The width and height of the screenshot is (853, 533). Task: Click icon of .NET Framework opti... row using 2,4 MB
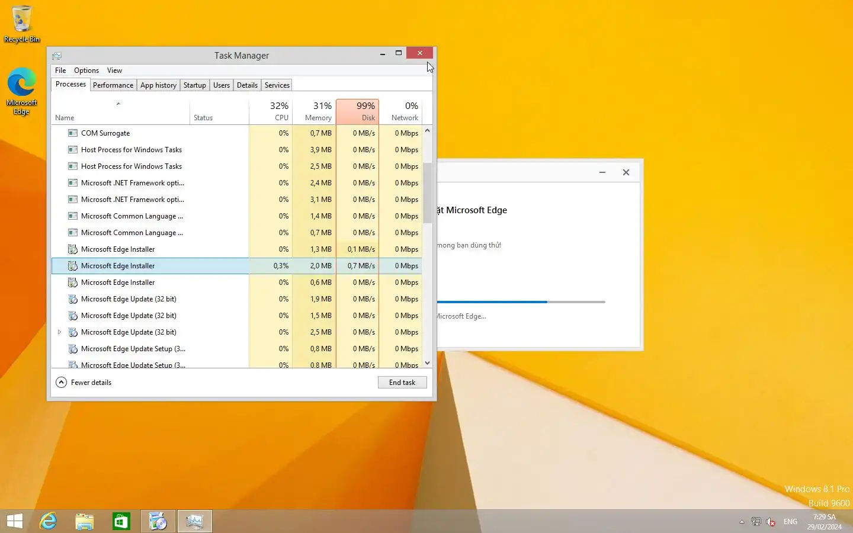(x=73, y=183)
